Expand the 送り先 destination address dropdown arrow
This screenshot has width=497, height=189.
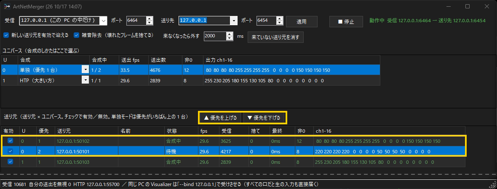234,21
